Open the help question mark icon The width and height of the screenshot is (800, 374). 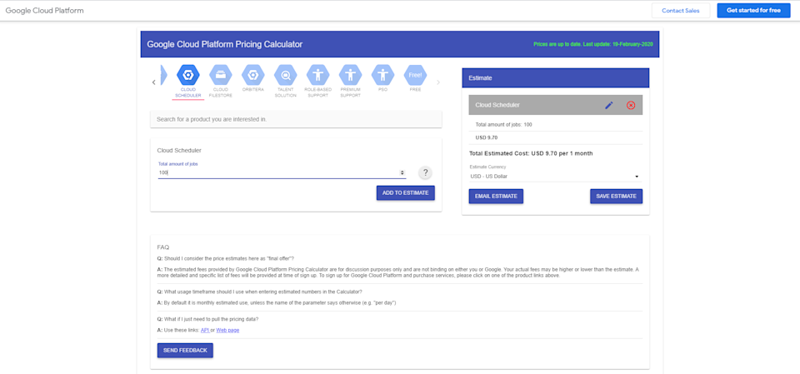coord(426,173)
